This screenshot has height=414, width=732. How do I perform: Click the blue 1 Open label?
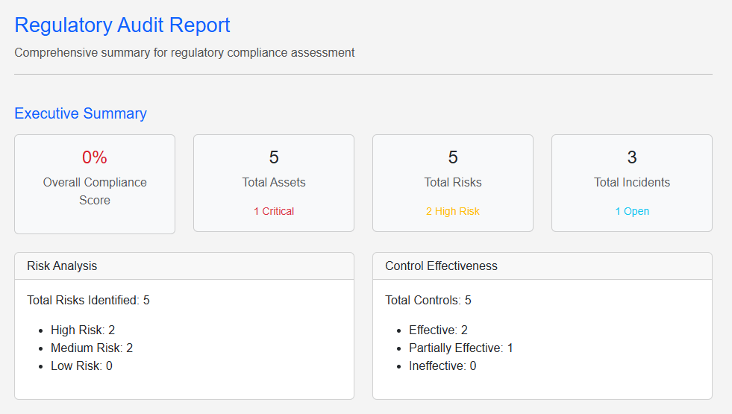632,211
